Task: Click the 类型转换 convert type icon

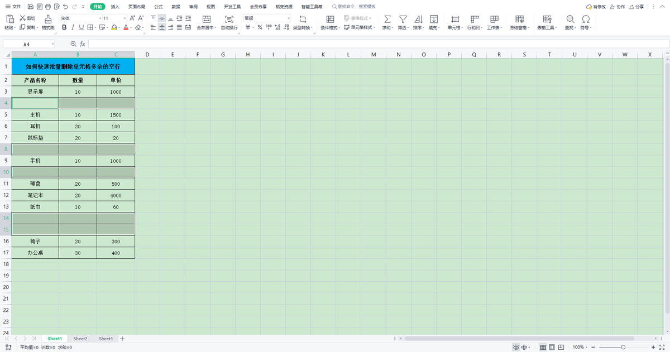Action: click(303, 19)
